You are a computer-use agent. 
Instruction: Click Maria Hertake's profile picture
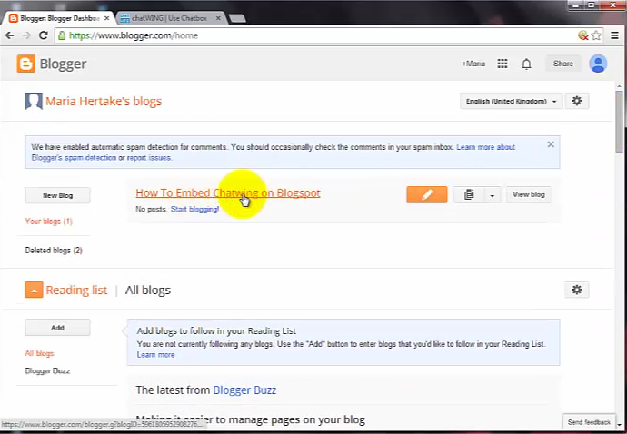click(x=34, y=101)
